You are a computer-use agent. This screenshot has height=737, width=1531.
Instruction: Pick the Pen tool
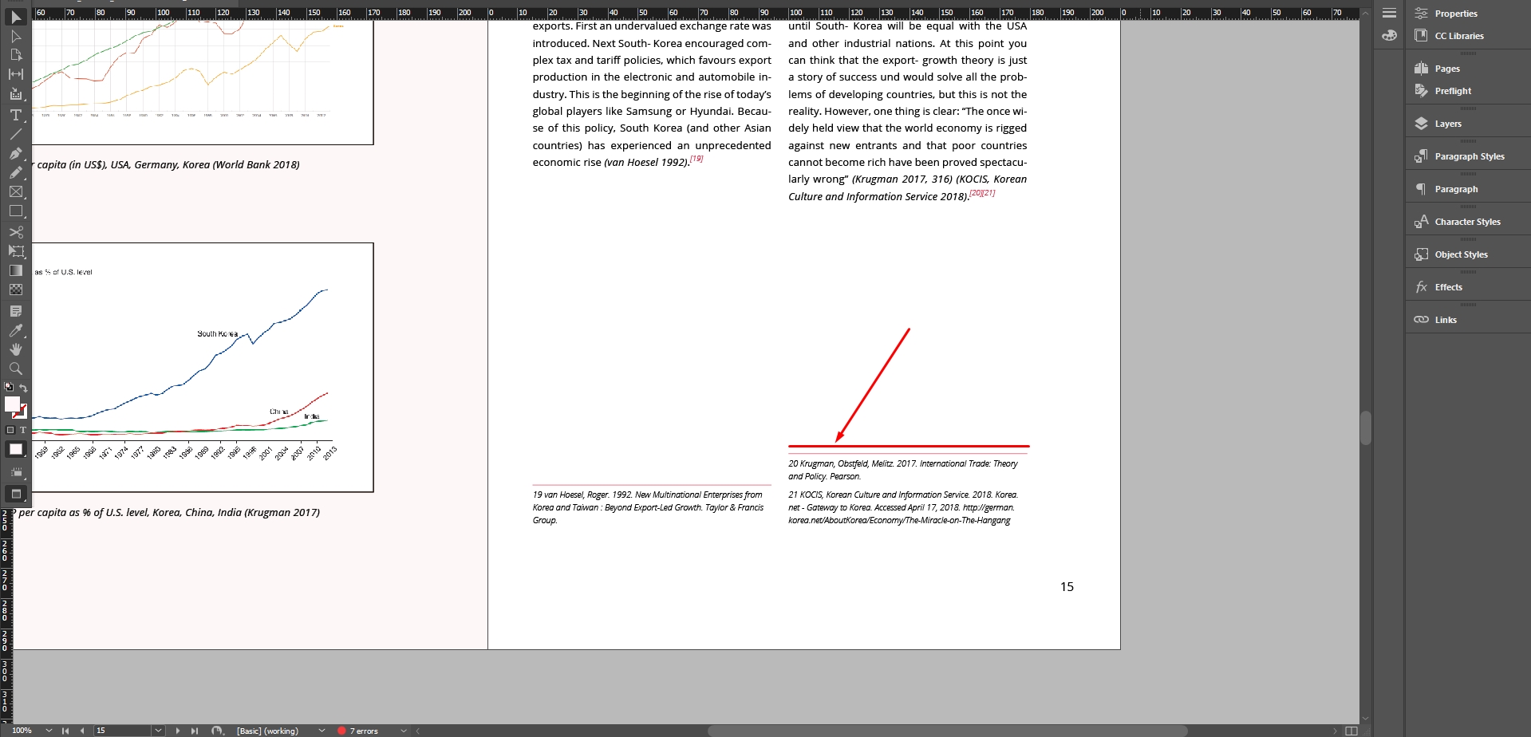click(x=16, y=153)
